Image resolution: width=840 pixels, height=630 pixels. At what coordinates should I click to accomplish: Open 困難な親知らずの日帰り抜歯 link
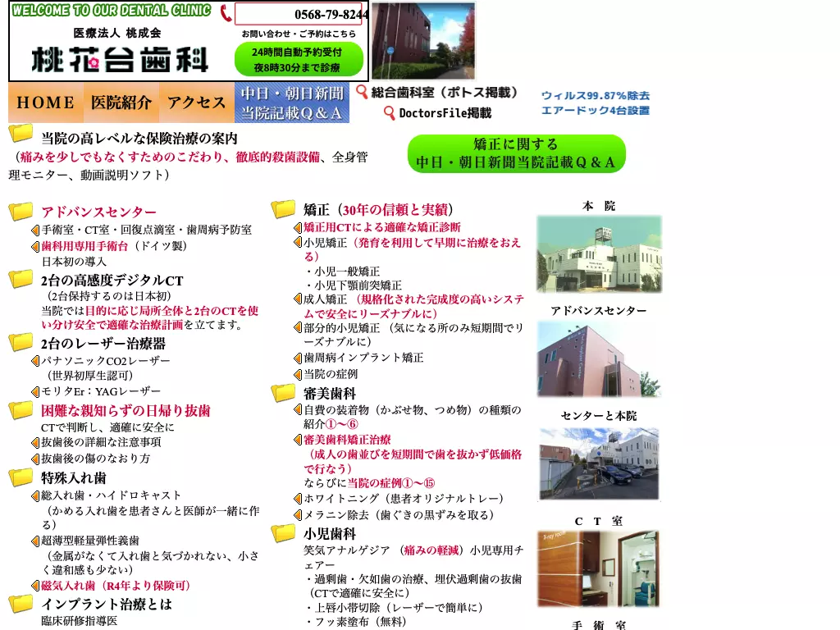[x=126, y=410]
